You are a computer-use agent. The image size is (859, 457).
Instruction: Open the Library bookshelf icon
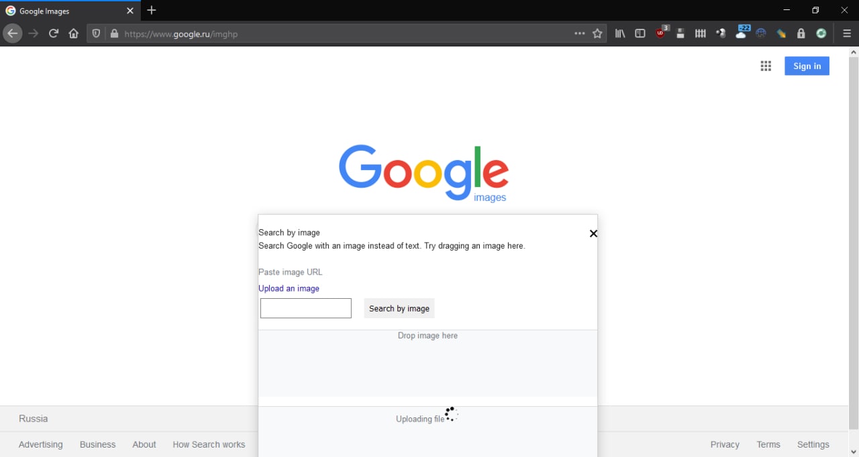coord(620,34)
